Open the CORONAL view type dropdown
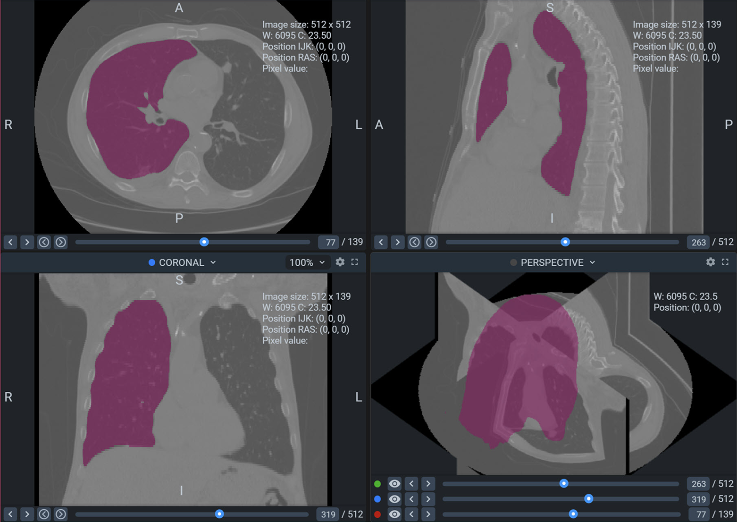737x522 pixels. pyautogui.click(x=182, y=262)
